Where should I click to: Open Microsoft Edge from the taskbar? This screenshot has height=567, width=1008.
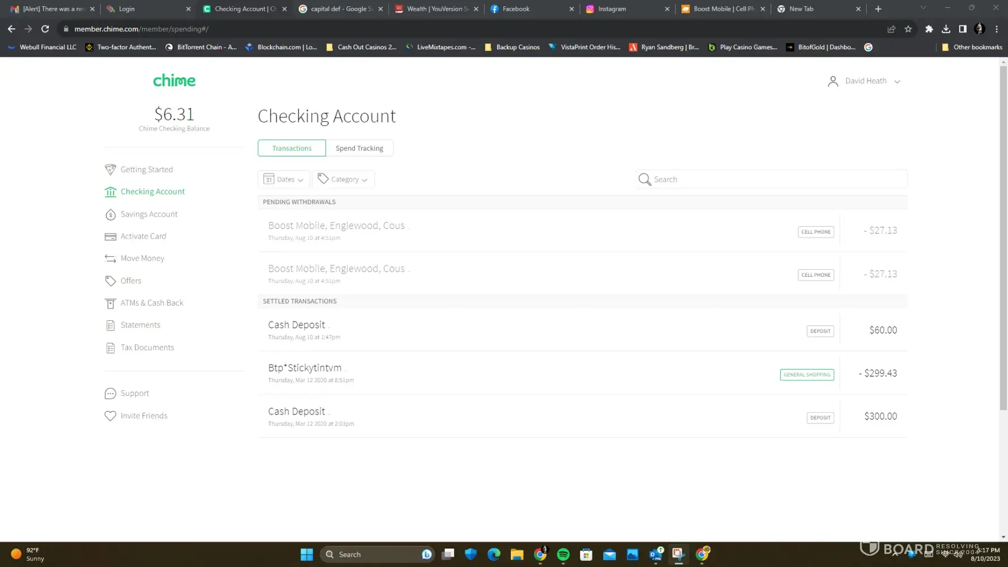pos(494,555)
